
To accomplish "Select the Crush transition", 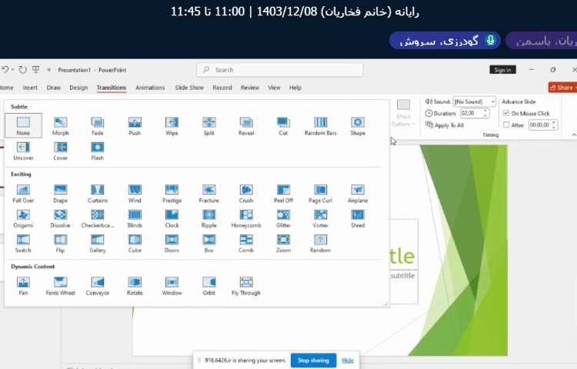I will [246, 194].
